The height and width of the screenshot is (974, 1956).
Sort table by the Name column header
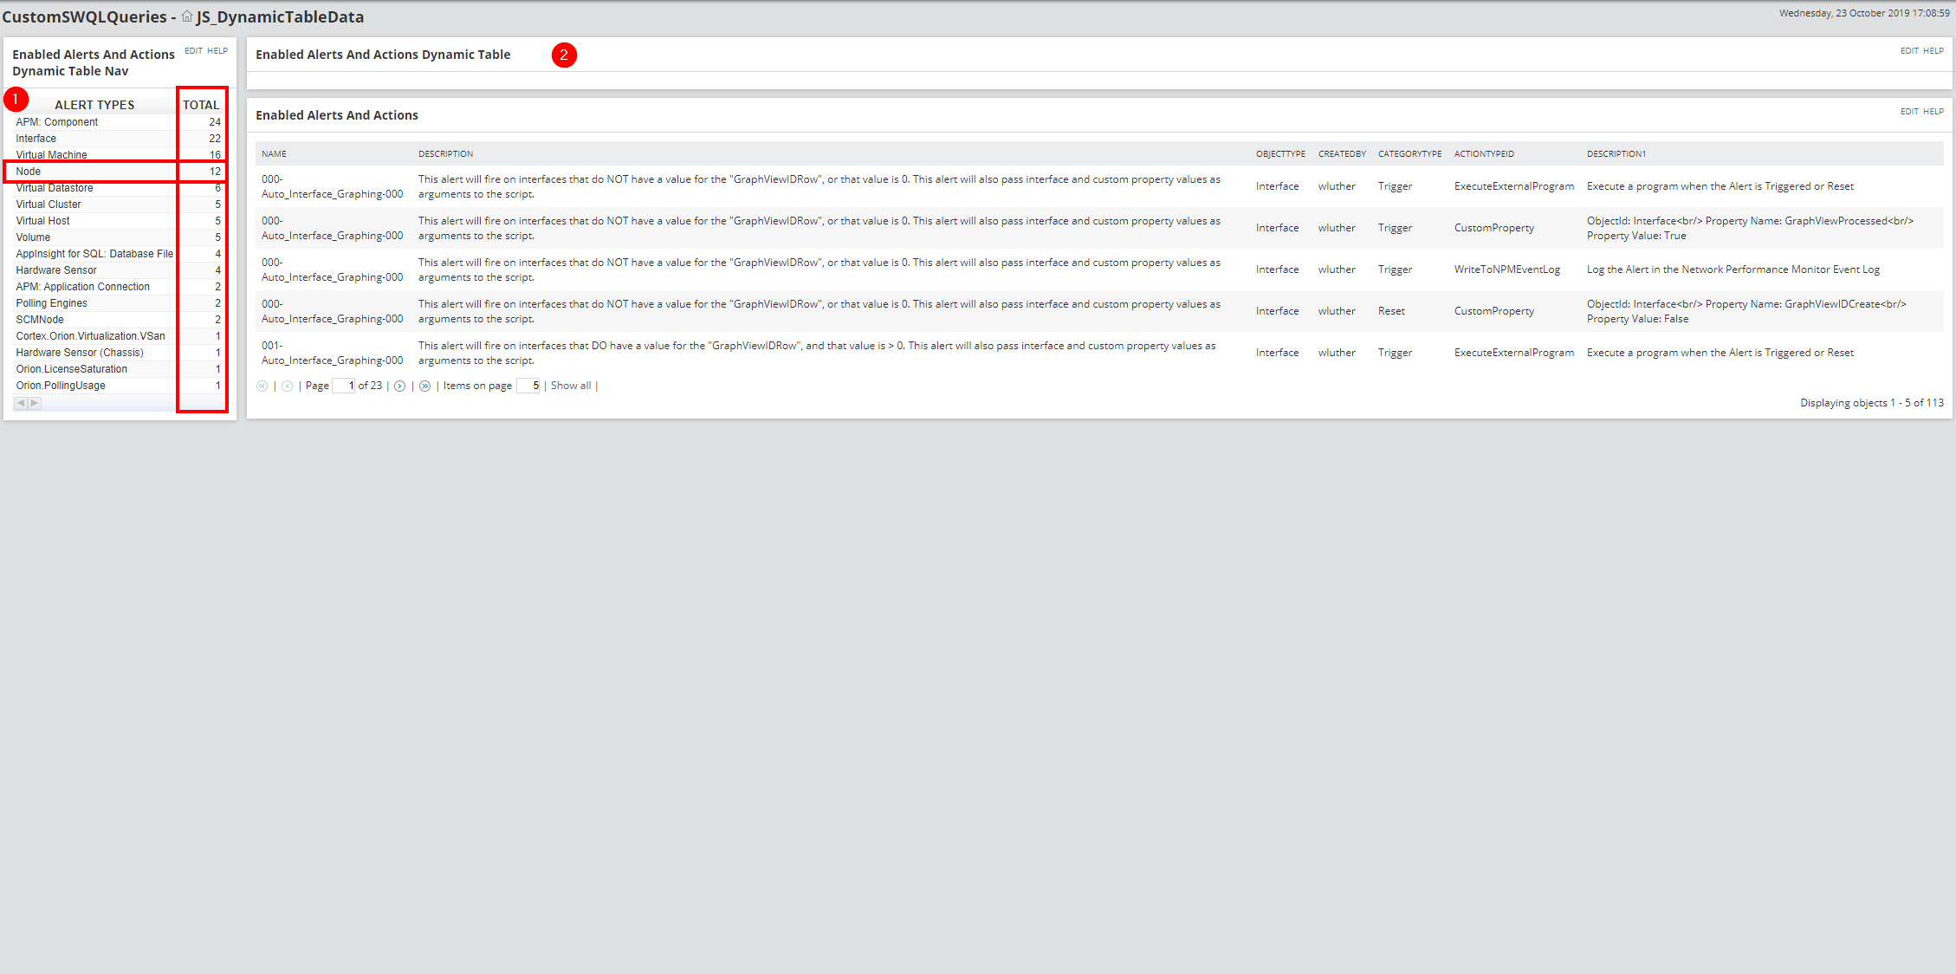pyautogui.click(x=274, y=154)
